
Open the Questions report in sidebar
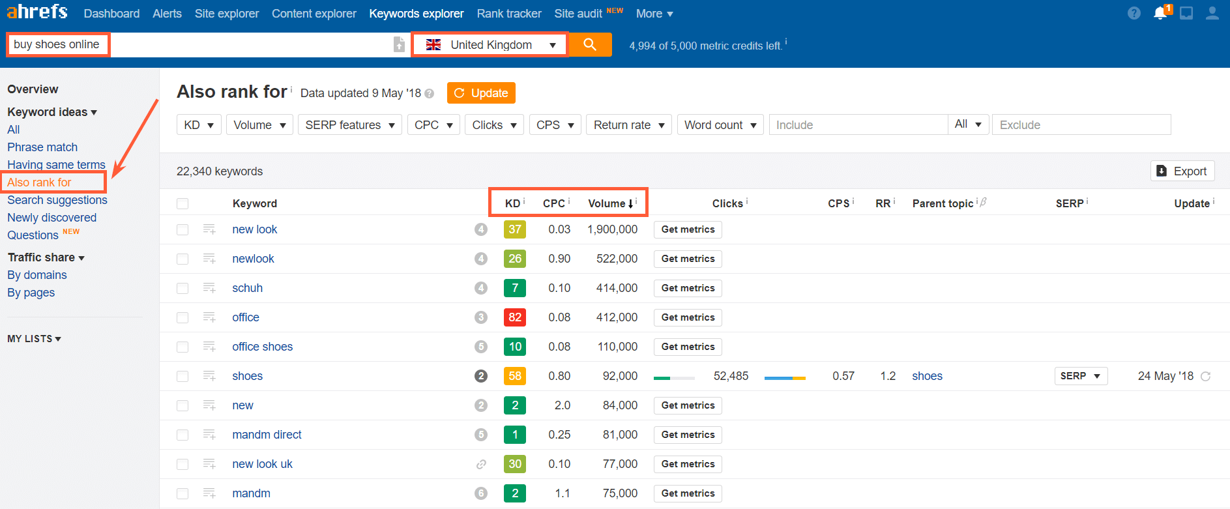pos(33,235)
